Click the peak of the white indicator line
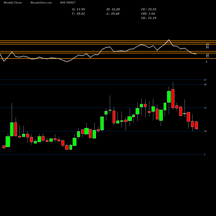The image size is (216, 216). (x=169, y=40)
